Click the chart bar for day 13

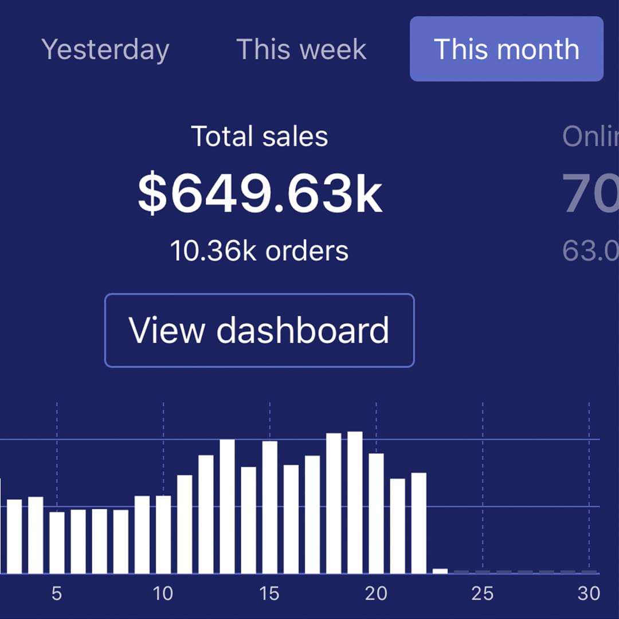point(227,506)
